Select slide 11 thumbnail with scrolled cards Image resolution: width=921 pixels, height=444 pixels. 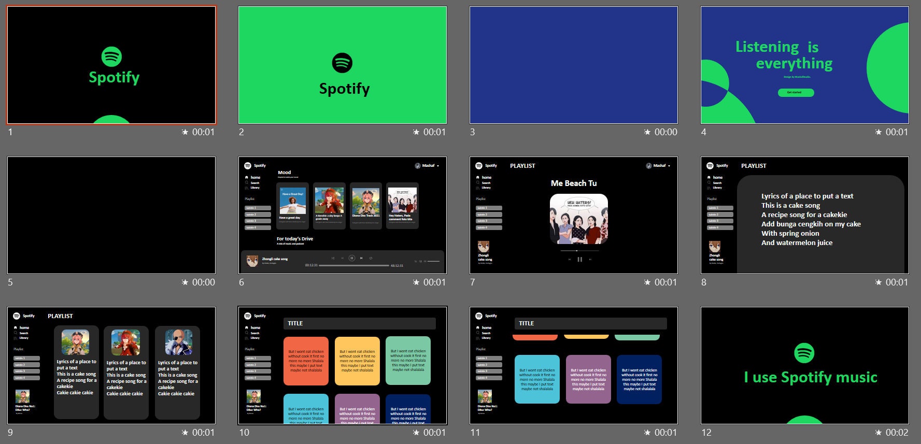tap(574, 366)
